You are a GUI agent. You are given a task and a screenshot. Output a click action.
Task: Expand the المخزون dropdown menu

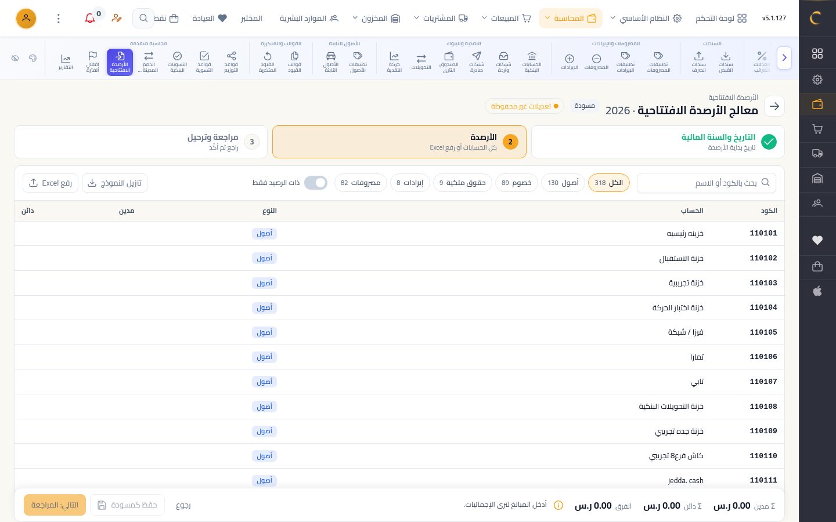tap(376, 19)
